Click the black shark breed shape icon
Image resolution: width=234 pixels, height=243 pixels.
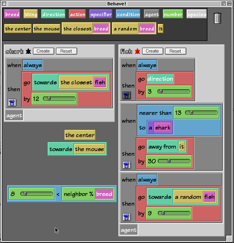point(28,51)
